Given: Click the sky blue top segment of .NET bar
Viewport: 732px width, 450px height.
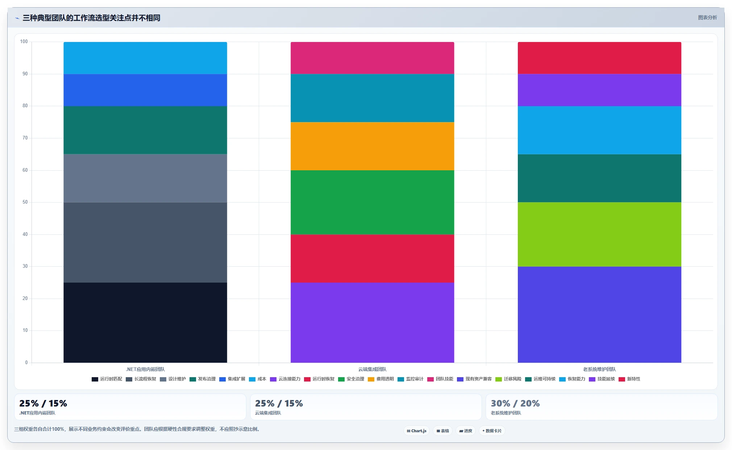Looking at the screenshot, I should tap(145, 58).
